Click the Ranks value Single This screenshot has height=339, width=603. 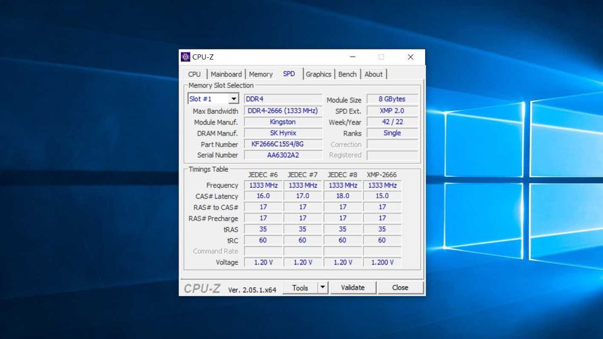coord(392,133)
